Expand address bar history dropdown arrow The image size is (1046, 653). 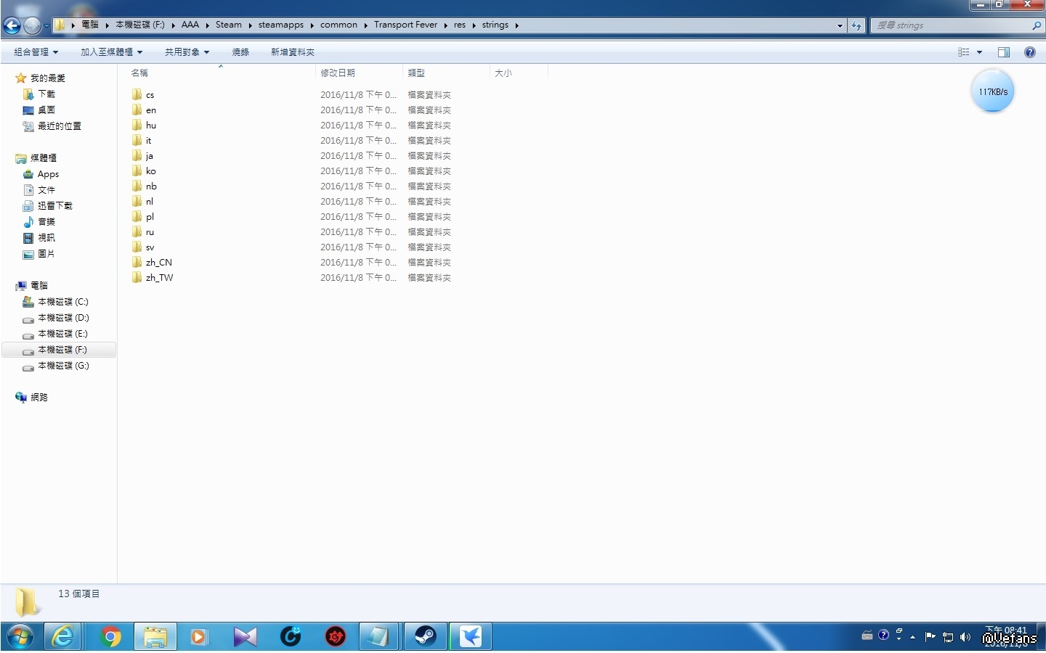pyautogui.click(x=840, y=25)
